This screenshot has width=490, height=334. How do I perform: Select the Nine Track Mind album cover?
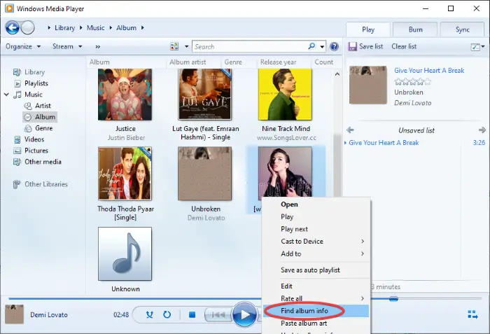click(x=285, y=94)
